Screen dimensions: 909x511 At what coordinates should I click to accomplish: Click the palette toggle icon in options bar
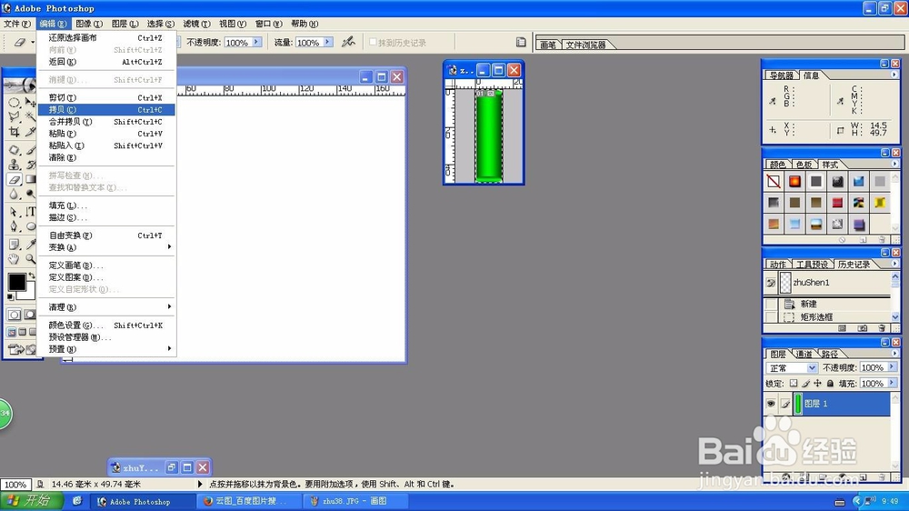(x=521, y=42)
